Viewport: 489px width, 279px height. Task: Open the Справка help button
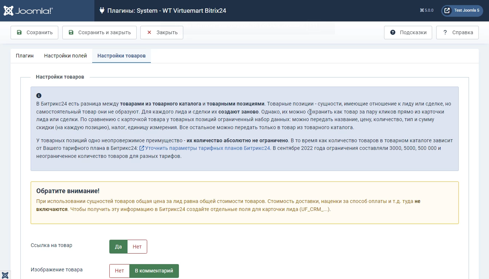457,32
